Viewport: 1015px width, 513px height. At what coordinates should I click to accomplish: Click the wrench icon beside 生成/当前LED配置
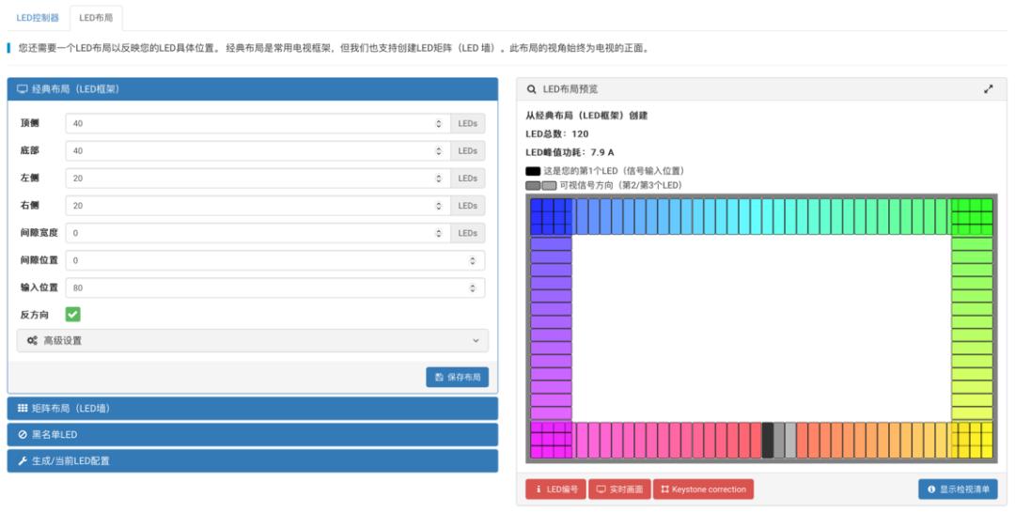click(x=23, y=461)
